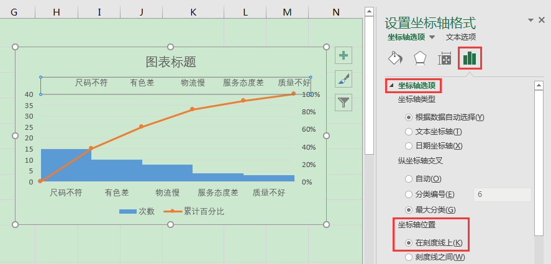Select column L header

coord(245,12)
